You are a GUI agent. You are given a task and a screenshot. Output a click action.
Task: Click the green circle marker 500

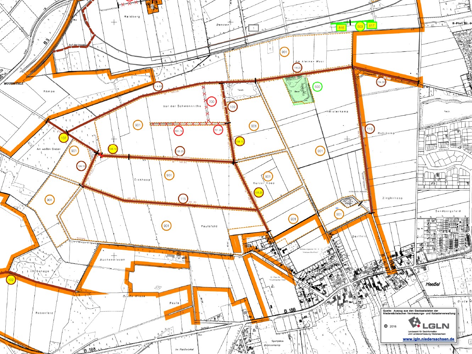pyautogui.click(x=317, y=87)
